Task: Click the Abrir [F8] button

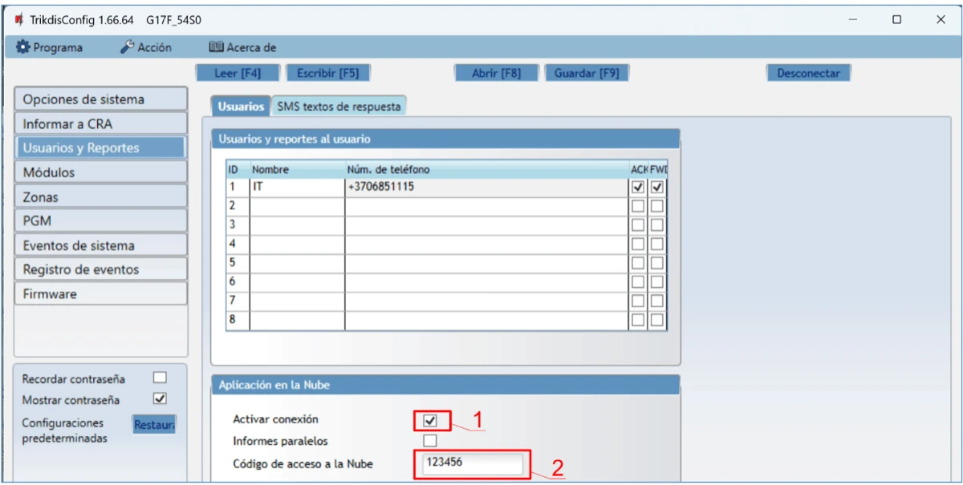Action: pyautogui.click(x=496, y=73)
